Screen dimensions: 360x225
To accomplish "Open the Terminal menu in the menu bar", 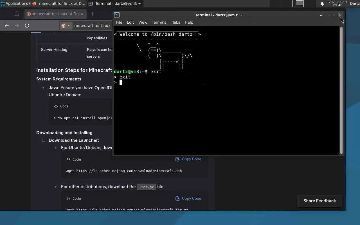I will click(159, 22).
